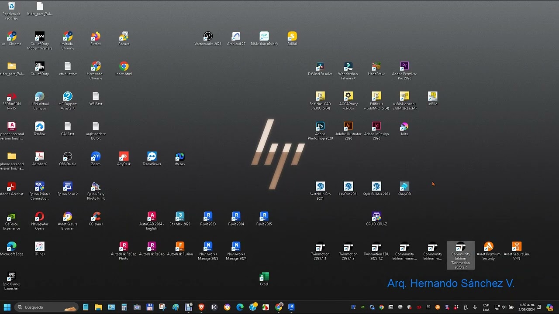Image resolution: width=559 pixels, height=314 pixels.
Task: Open Avast Premium Security
Action: pos(489,251)
